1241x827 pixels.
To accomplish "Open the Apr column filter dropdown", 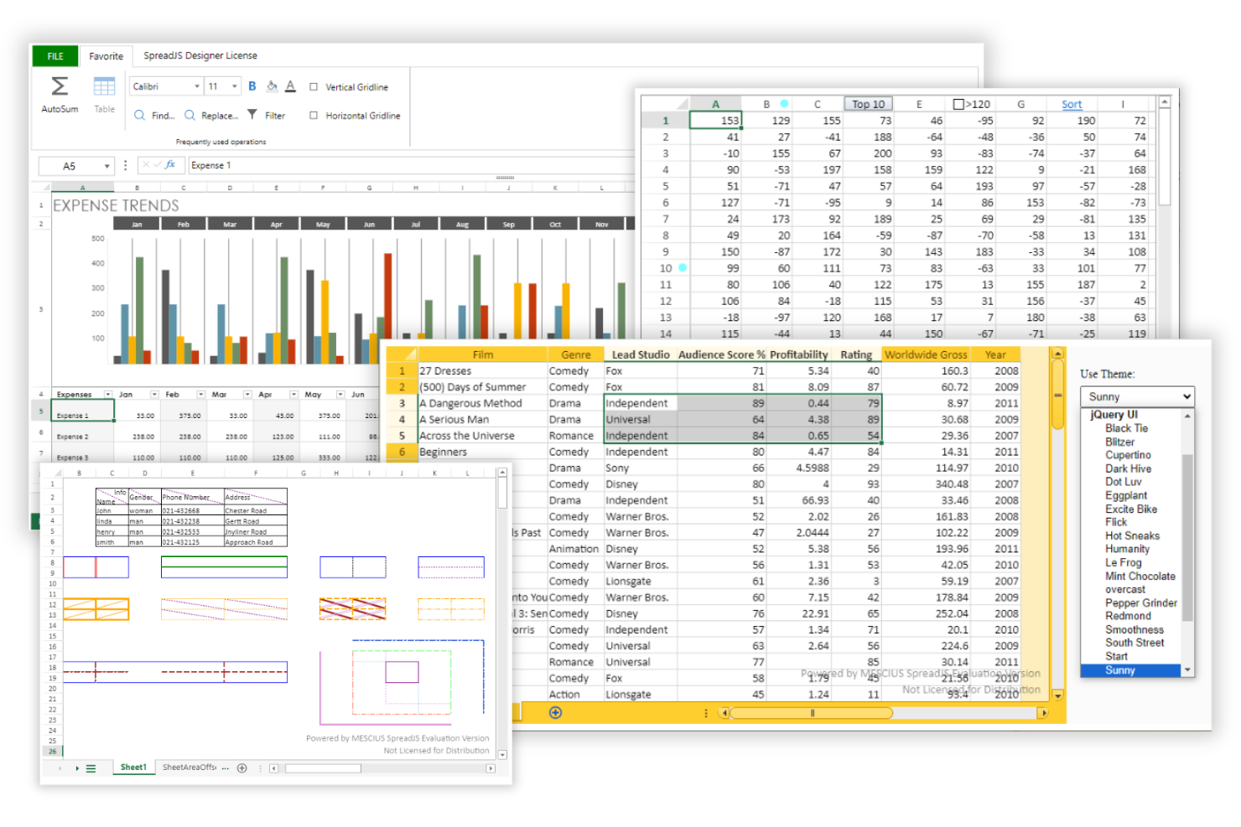I will 293,394.
